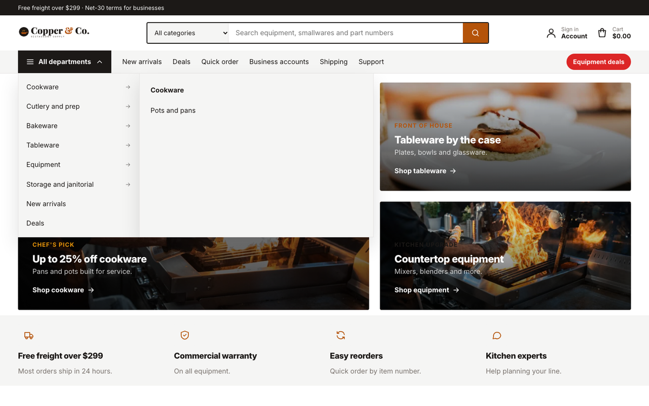Open Quick order page

(x=220, y=62)
